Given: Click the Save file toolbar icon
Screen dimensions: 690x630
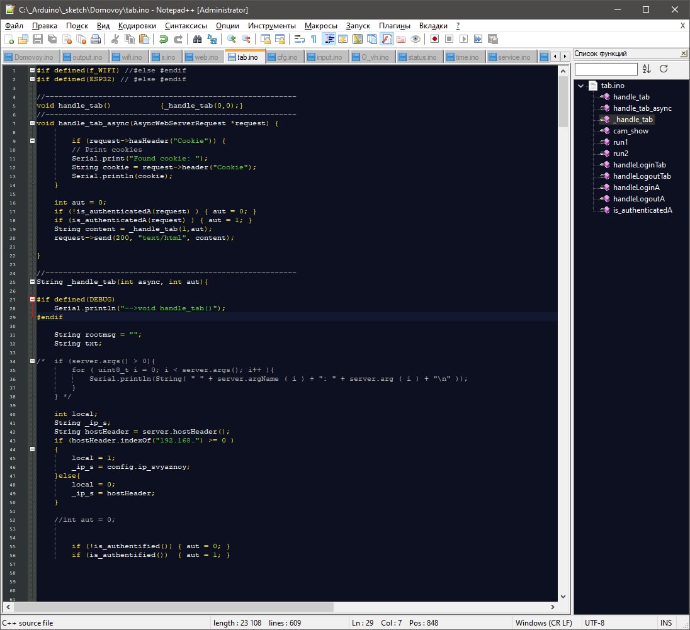Looking at the screenshot, I should click(38, 39).
